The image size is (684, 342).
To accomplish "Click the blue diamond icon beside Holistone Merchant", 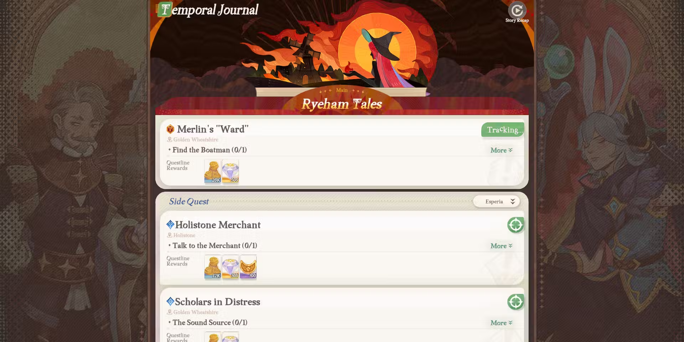I will [x=170, y=224].
